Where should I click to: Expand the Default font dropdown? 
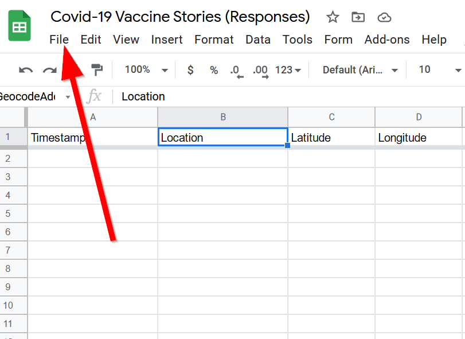[361, 70]
